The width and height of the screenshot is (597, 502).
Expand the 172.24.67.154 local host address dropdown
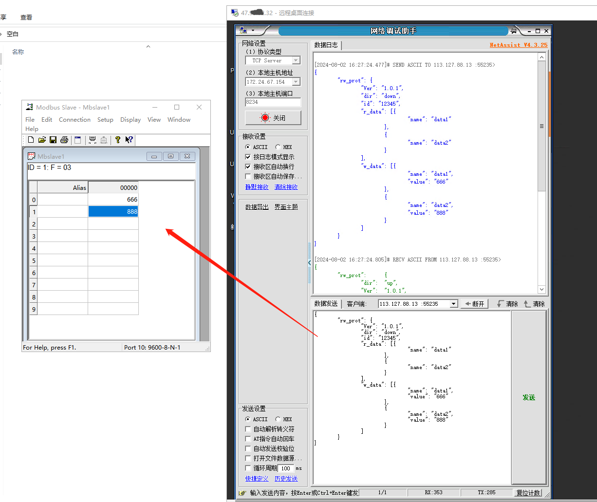tap(296, 82)
